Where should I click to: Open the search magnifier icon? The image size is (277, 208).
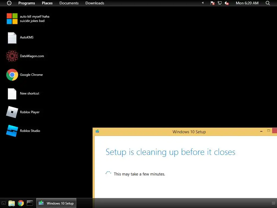(x=268, y=3)
